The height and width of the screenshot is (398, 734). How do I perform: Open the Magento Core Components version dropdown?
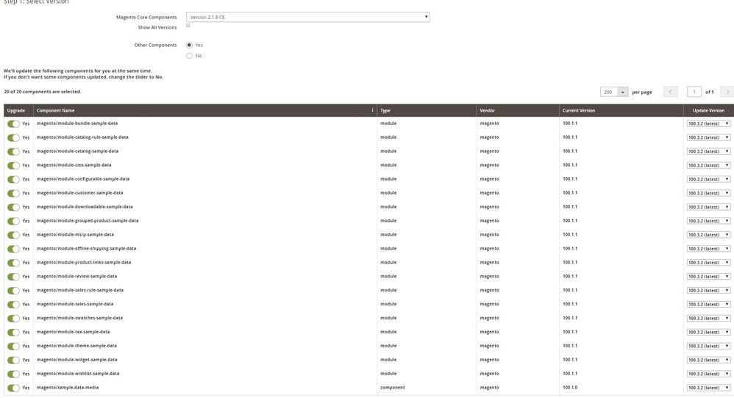[307, 18]
